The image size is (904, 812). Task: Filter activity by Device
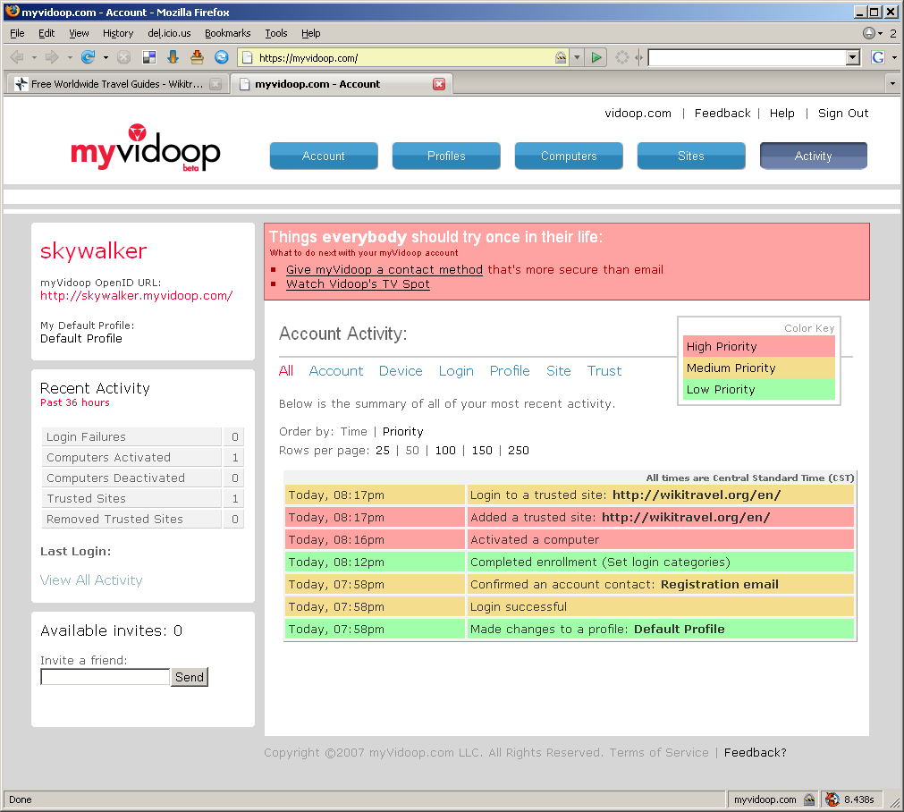(x=401, y=371)
